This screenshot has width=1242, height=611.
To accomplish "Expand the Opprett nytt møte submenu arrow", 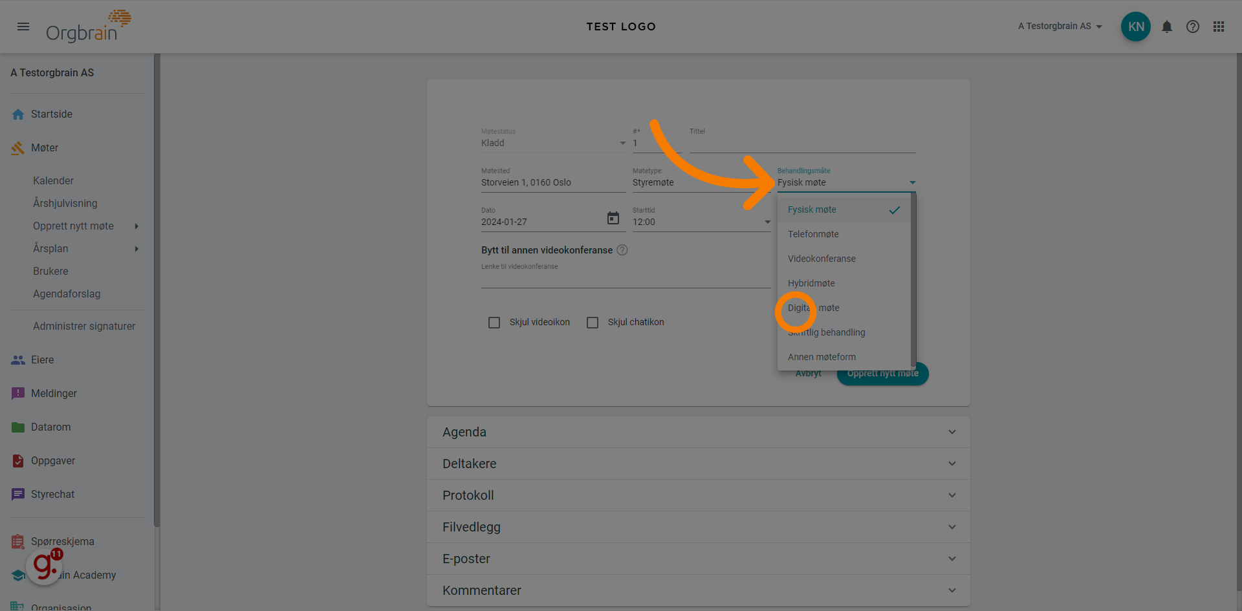I will (x=136, y=226).
